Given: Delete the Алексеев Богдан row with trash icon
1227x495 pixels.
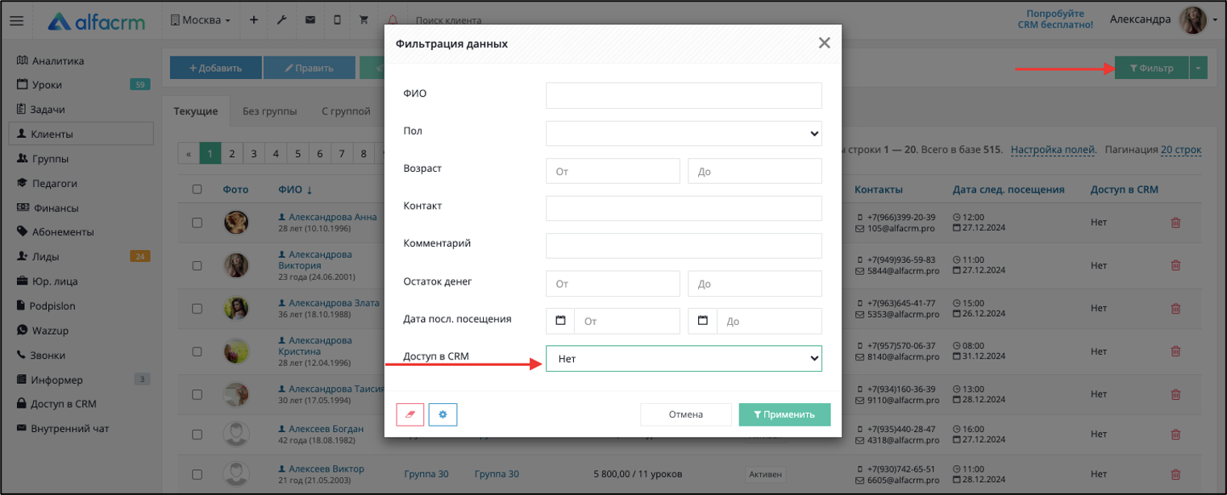Looking at the screenshot, I should pos(1175,435).
